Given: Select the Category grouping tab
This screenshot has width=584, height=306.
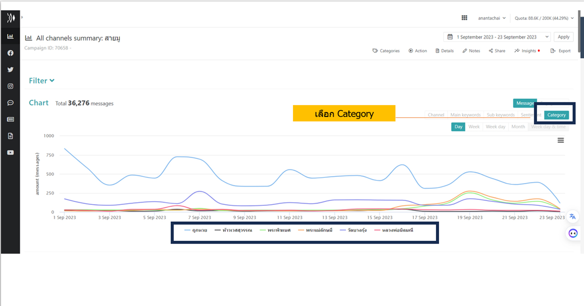Looking at the screenshot, I should pyautogui.click(x=557, y=115).
